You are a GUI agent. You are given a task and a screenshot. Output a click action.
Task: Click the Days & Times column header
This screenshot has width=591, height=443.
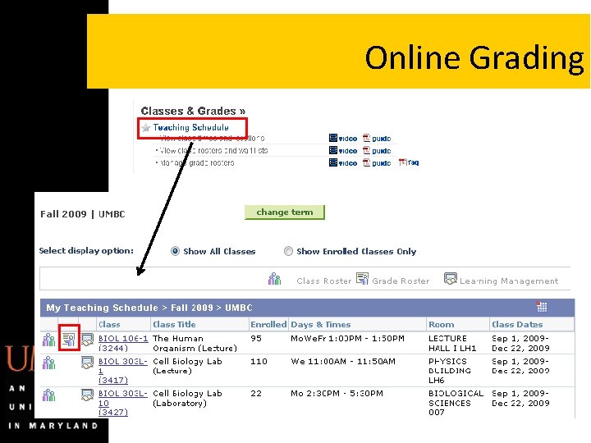coord(321,324)
